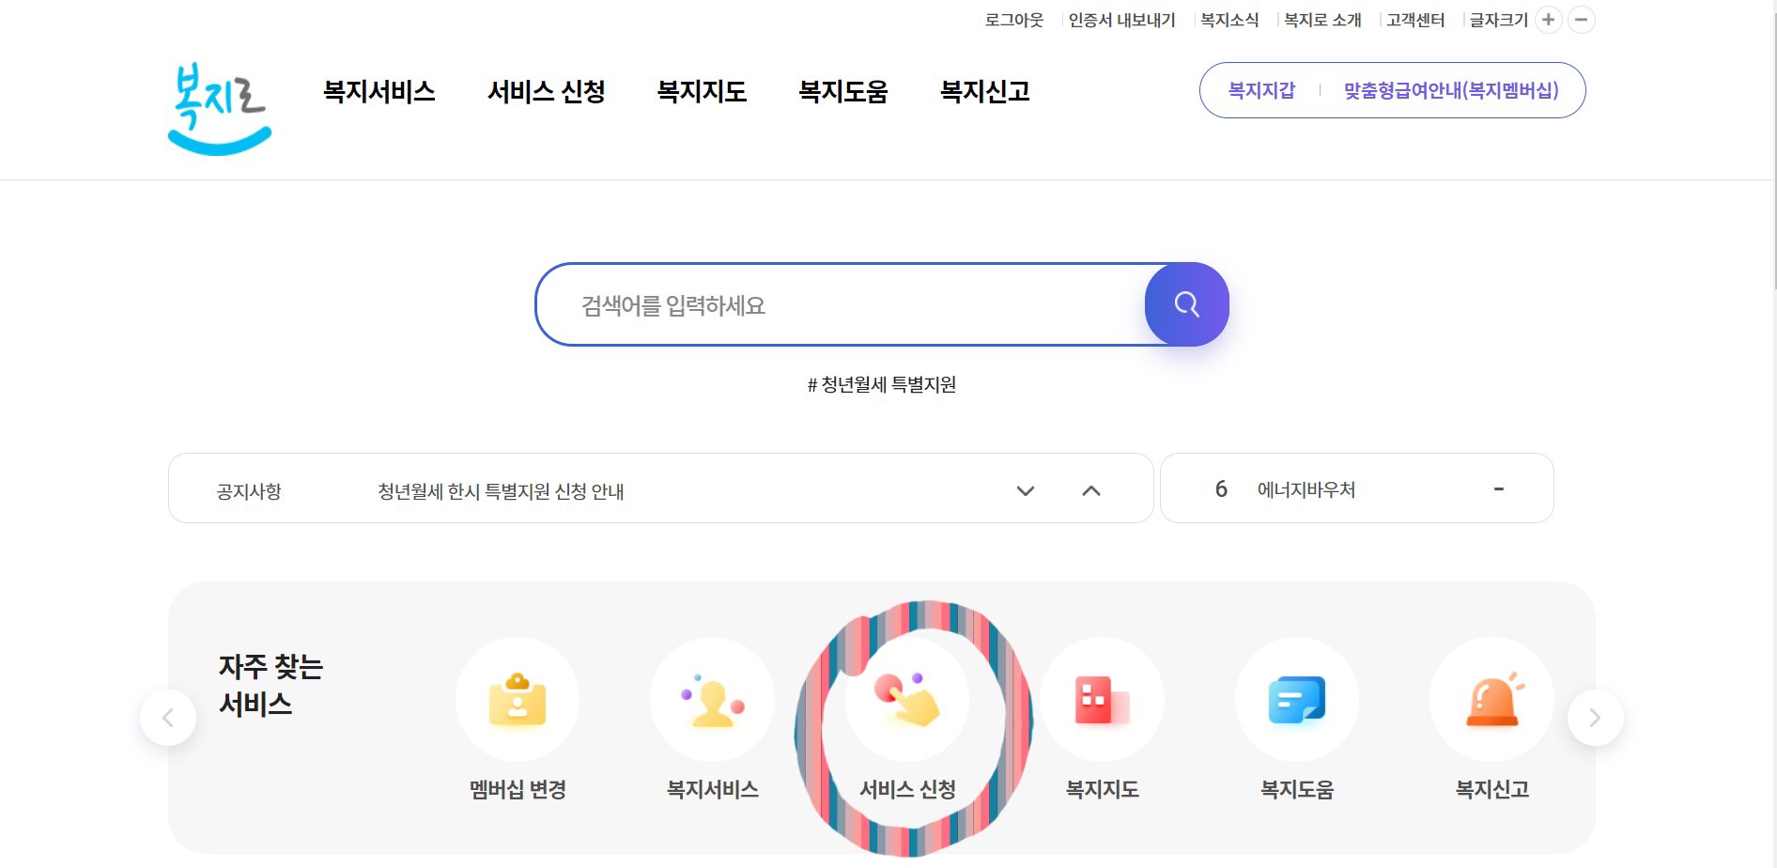This screenshot has height=868, width=1777.
Task: Open the 복지지도 red building icon
Action: pyautogui.click(x=1102, y=700)
